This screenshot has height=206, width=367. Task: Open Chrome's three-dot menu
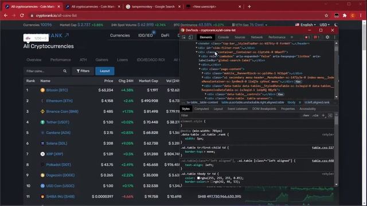point(361,15)
